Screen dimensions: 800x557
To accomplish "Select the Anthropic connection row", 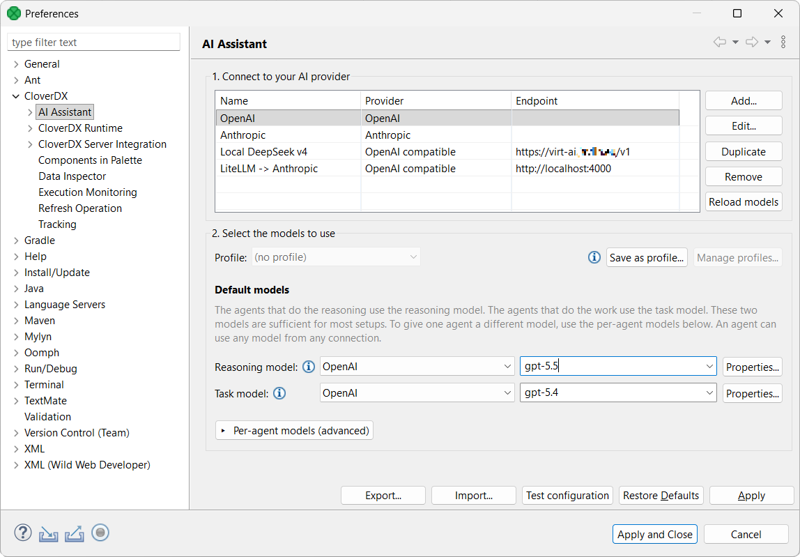I will 447,135.
